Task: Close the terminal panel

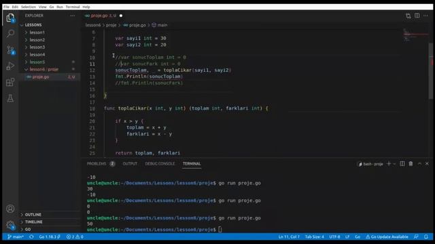Action: click(x=427, y=164)
